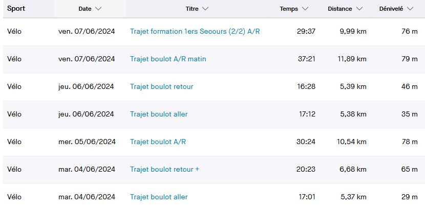Open Trajet boulot A/R matin activity
This screenshot has width=425, height=210.
(168, 59)
